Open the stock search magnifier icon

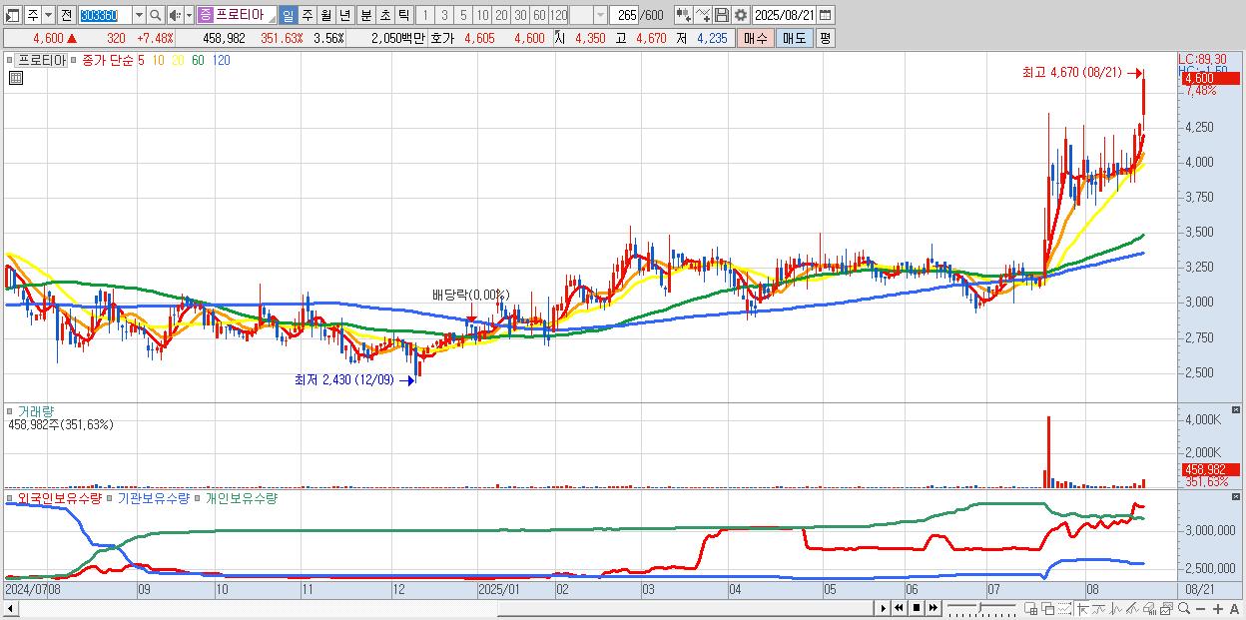(155, 15)
